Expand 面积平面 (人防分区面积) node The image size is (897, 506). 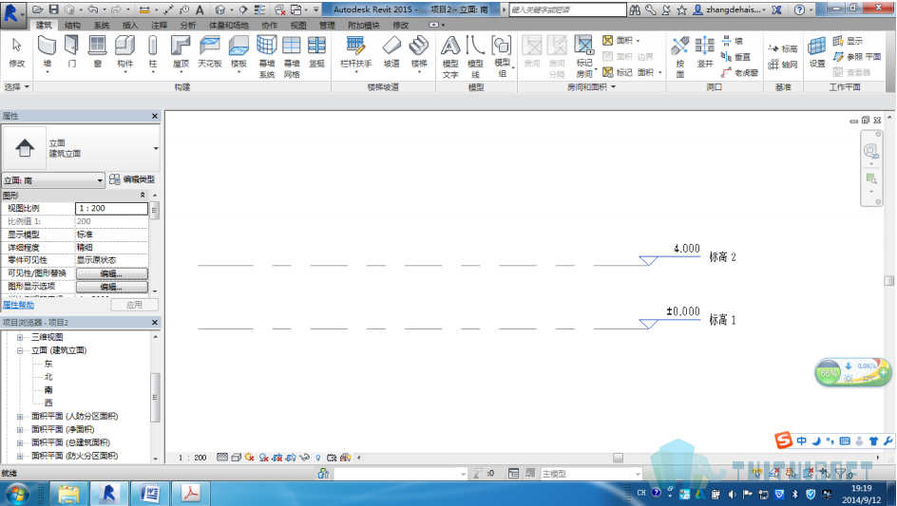pos(20,416)
